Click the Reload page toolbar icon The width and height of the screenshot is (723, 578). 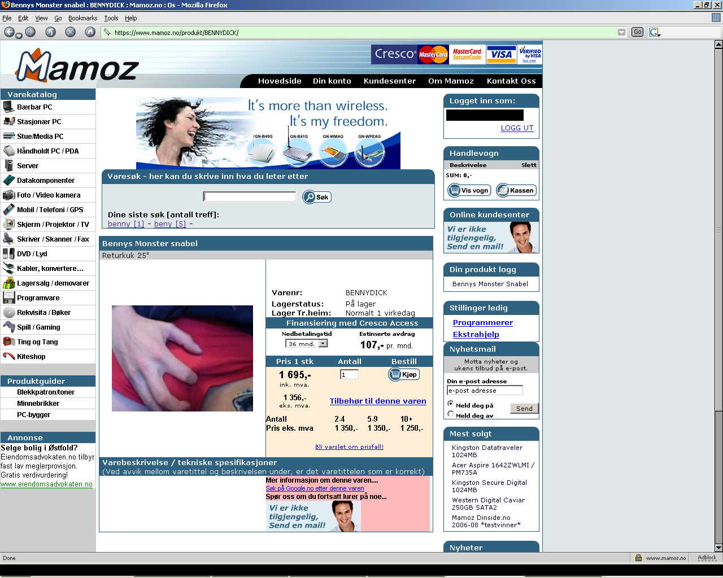(x=51, y=32)
